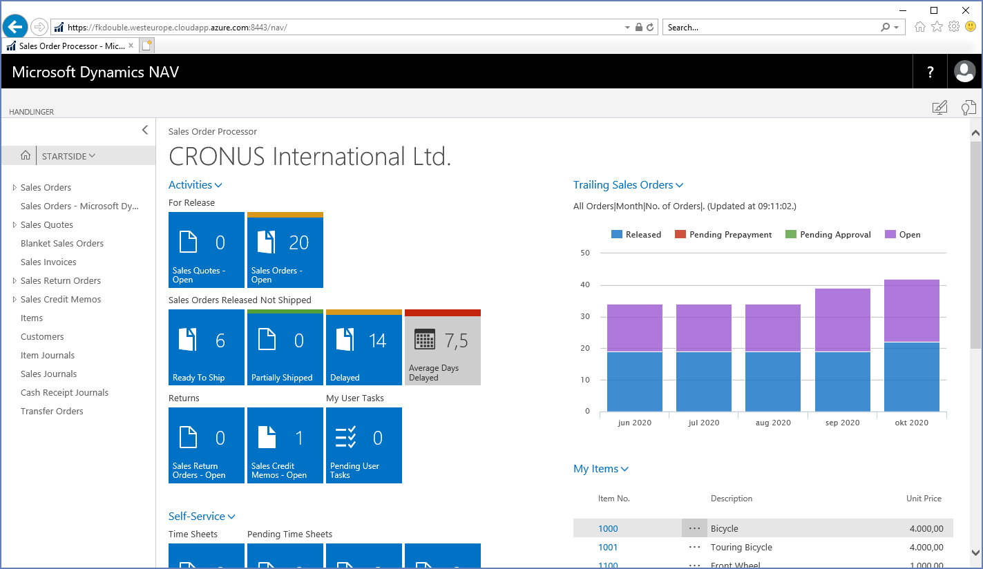Viewport: 983px width, 569px height.
Task: Click the Home icon in the navigation pane
Action: coord(25,155)
